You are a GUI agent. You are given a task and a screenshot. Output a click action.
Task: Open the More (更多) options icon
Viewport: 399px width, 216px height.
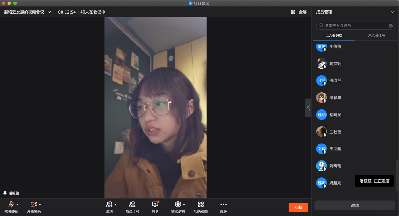click(223, 205)
